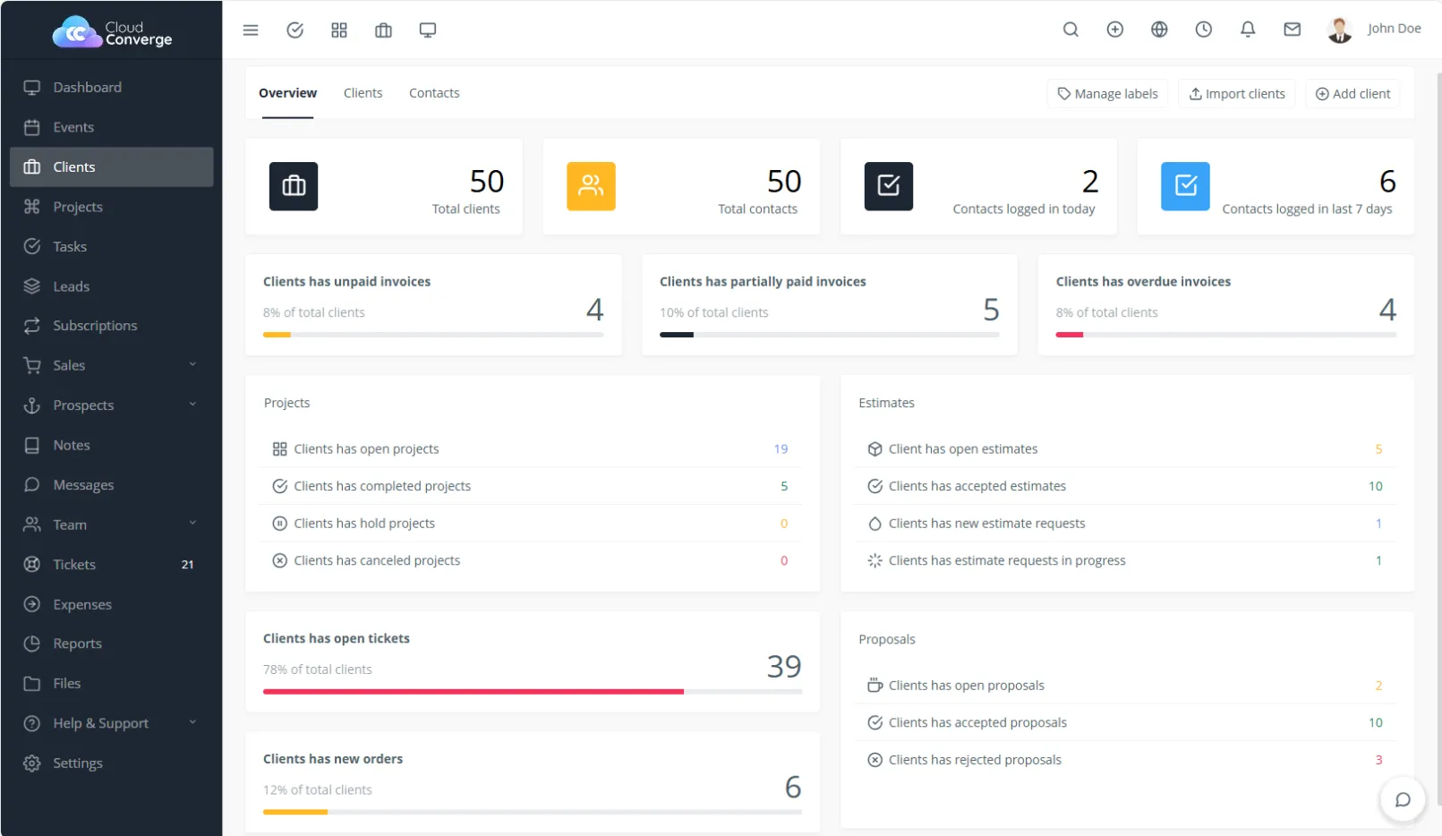Image resolution: width=1442 pixels, height=836 pixels.
Task: Open the time clock icon
Action: (1204, 30)
